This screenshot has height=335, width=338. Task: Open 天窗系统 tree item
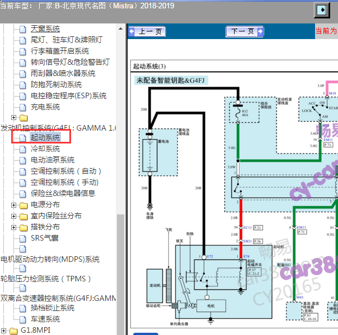pos(45,29)
